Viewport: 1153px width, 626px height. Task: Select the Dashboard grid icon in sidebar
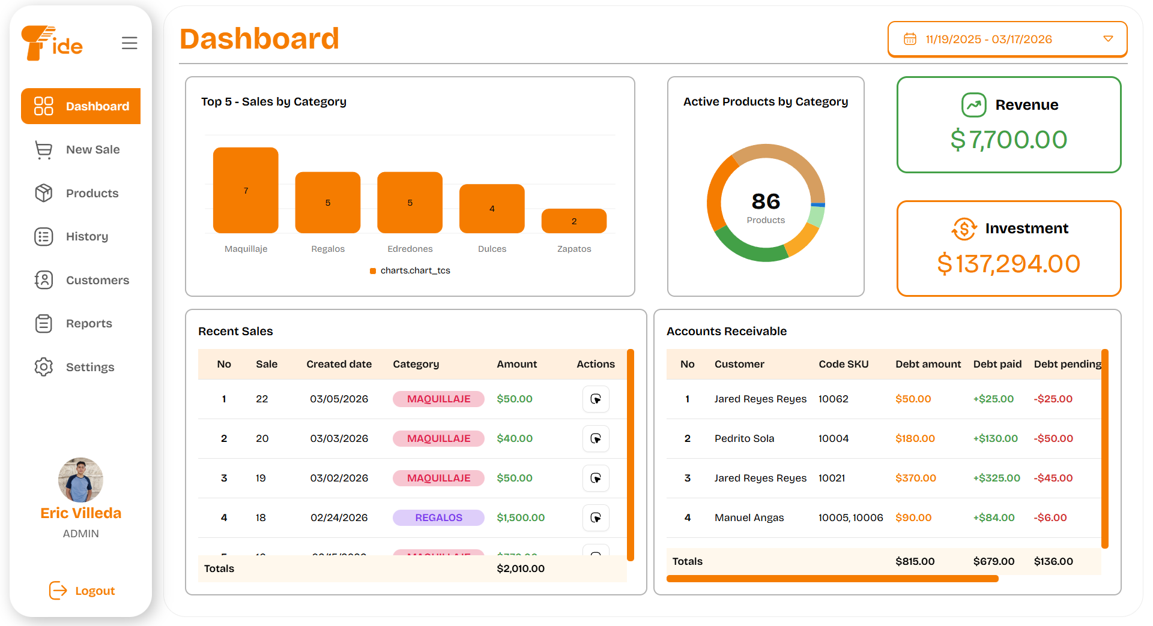pos(43,106)
